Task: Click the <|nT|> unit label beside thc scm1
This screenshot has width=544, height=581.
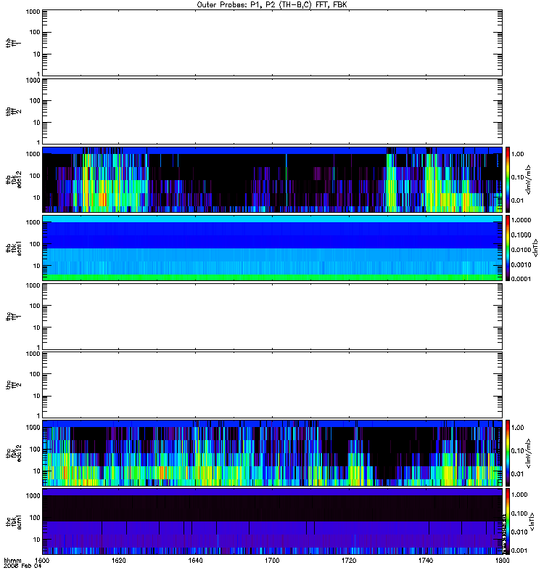Action: [532, 521]
